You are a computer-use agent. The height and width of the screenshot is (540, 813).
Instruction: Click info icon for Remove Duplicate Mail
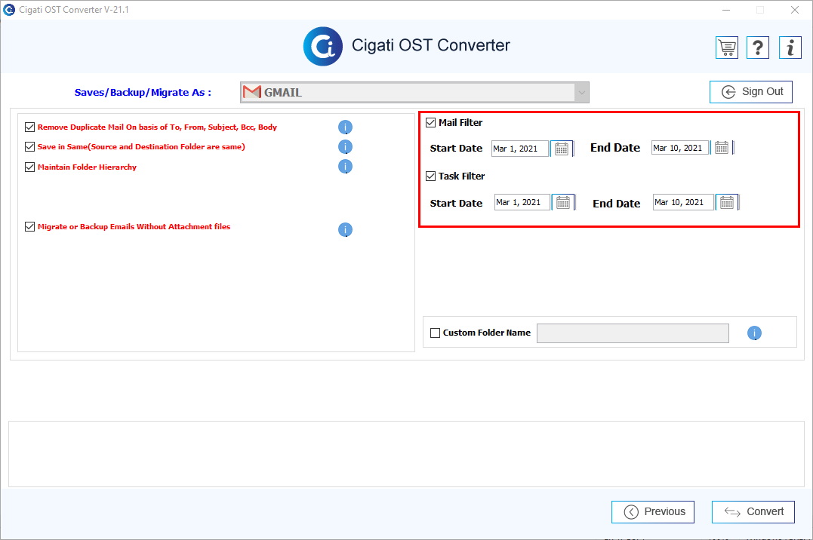tap(345, 127)
